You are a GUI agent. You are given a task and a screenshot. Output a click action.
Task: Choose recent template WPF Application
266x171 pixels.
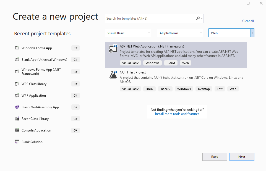[47, 96]
